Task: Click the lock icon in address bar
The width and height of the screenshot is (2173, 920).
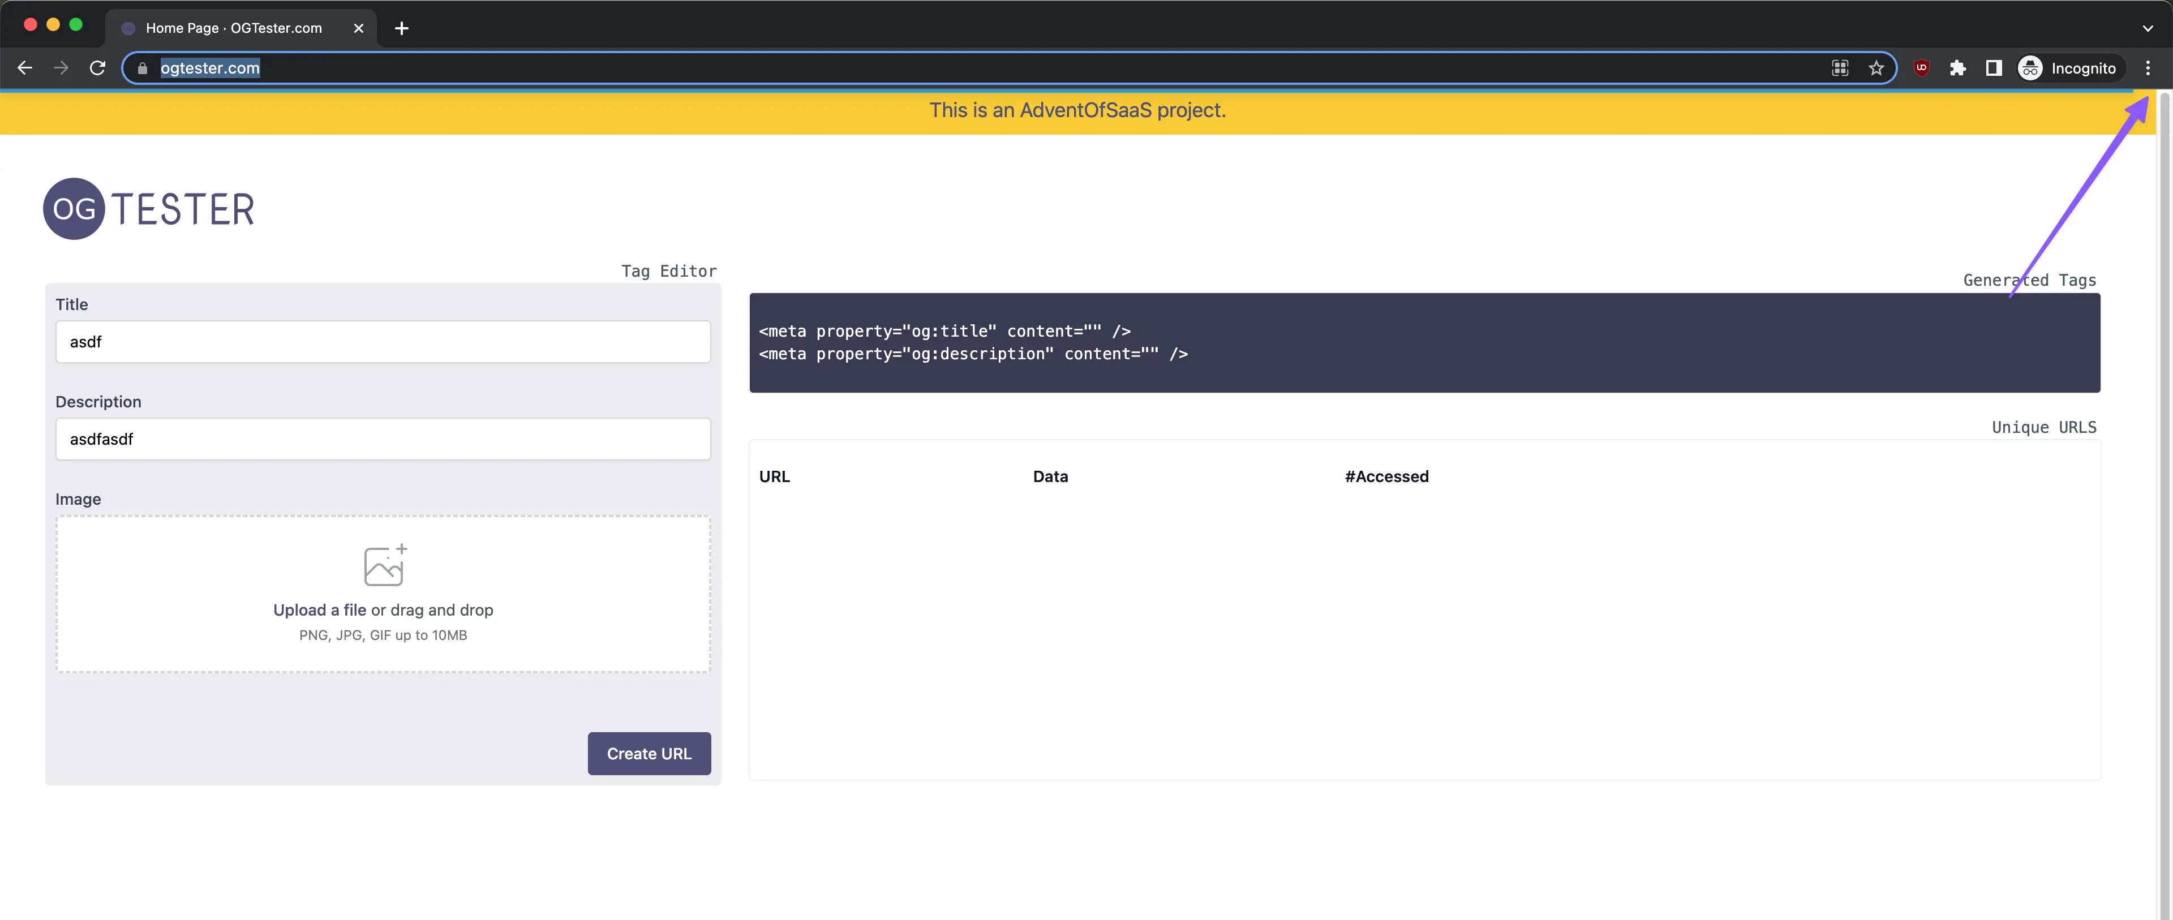Action: tap(143, 68)
